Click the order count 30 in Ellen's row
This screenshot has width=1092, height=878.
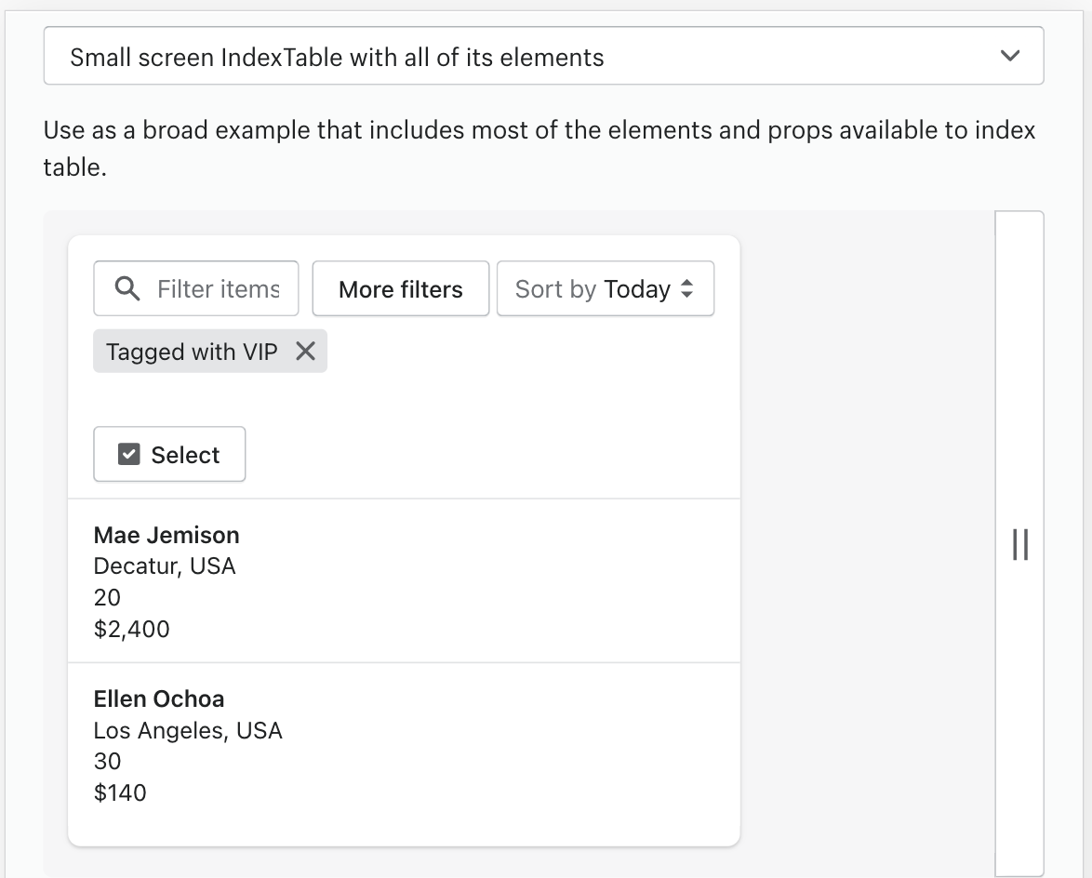pyautogui.click(x=107, y=761)
